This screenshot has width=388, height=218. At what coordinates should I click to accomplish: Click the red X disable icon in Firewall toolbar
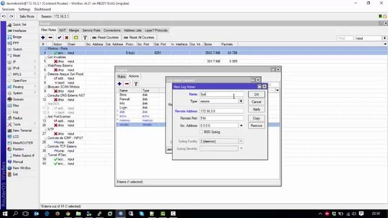click(67, 38)
